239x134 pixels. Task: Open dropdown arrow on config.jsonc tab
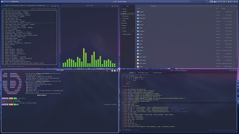pos(163,73)
